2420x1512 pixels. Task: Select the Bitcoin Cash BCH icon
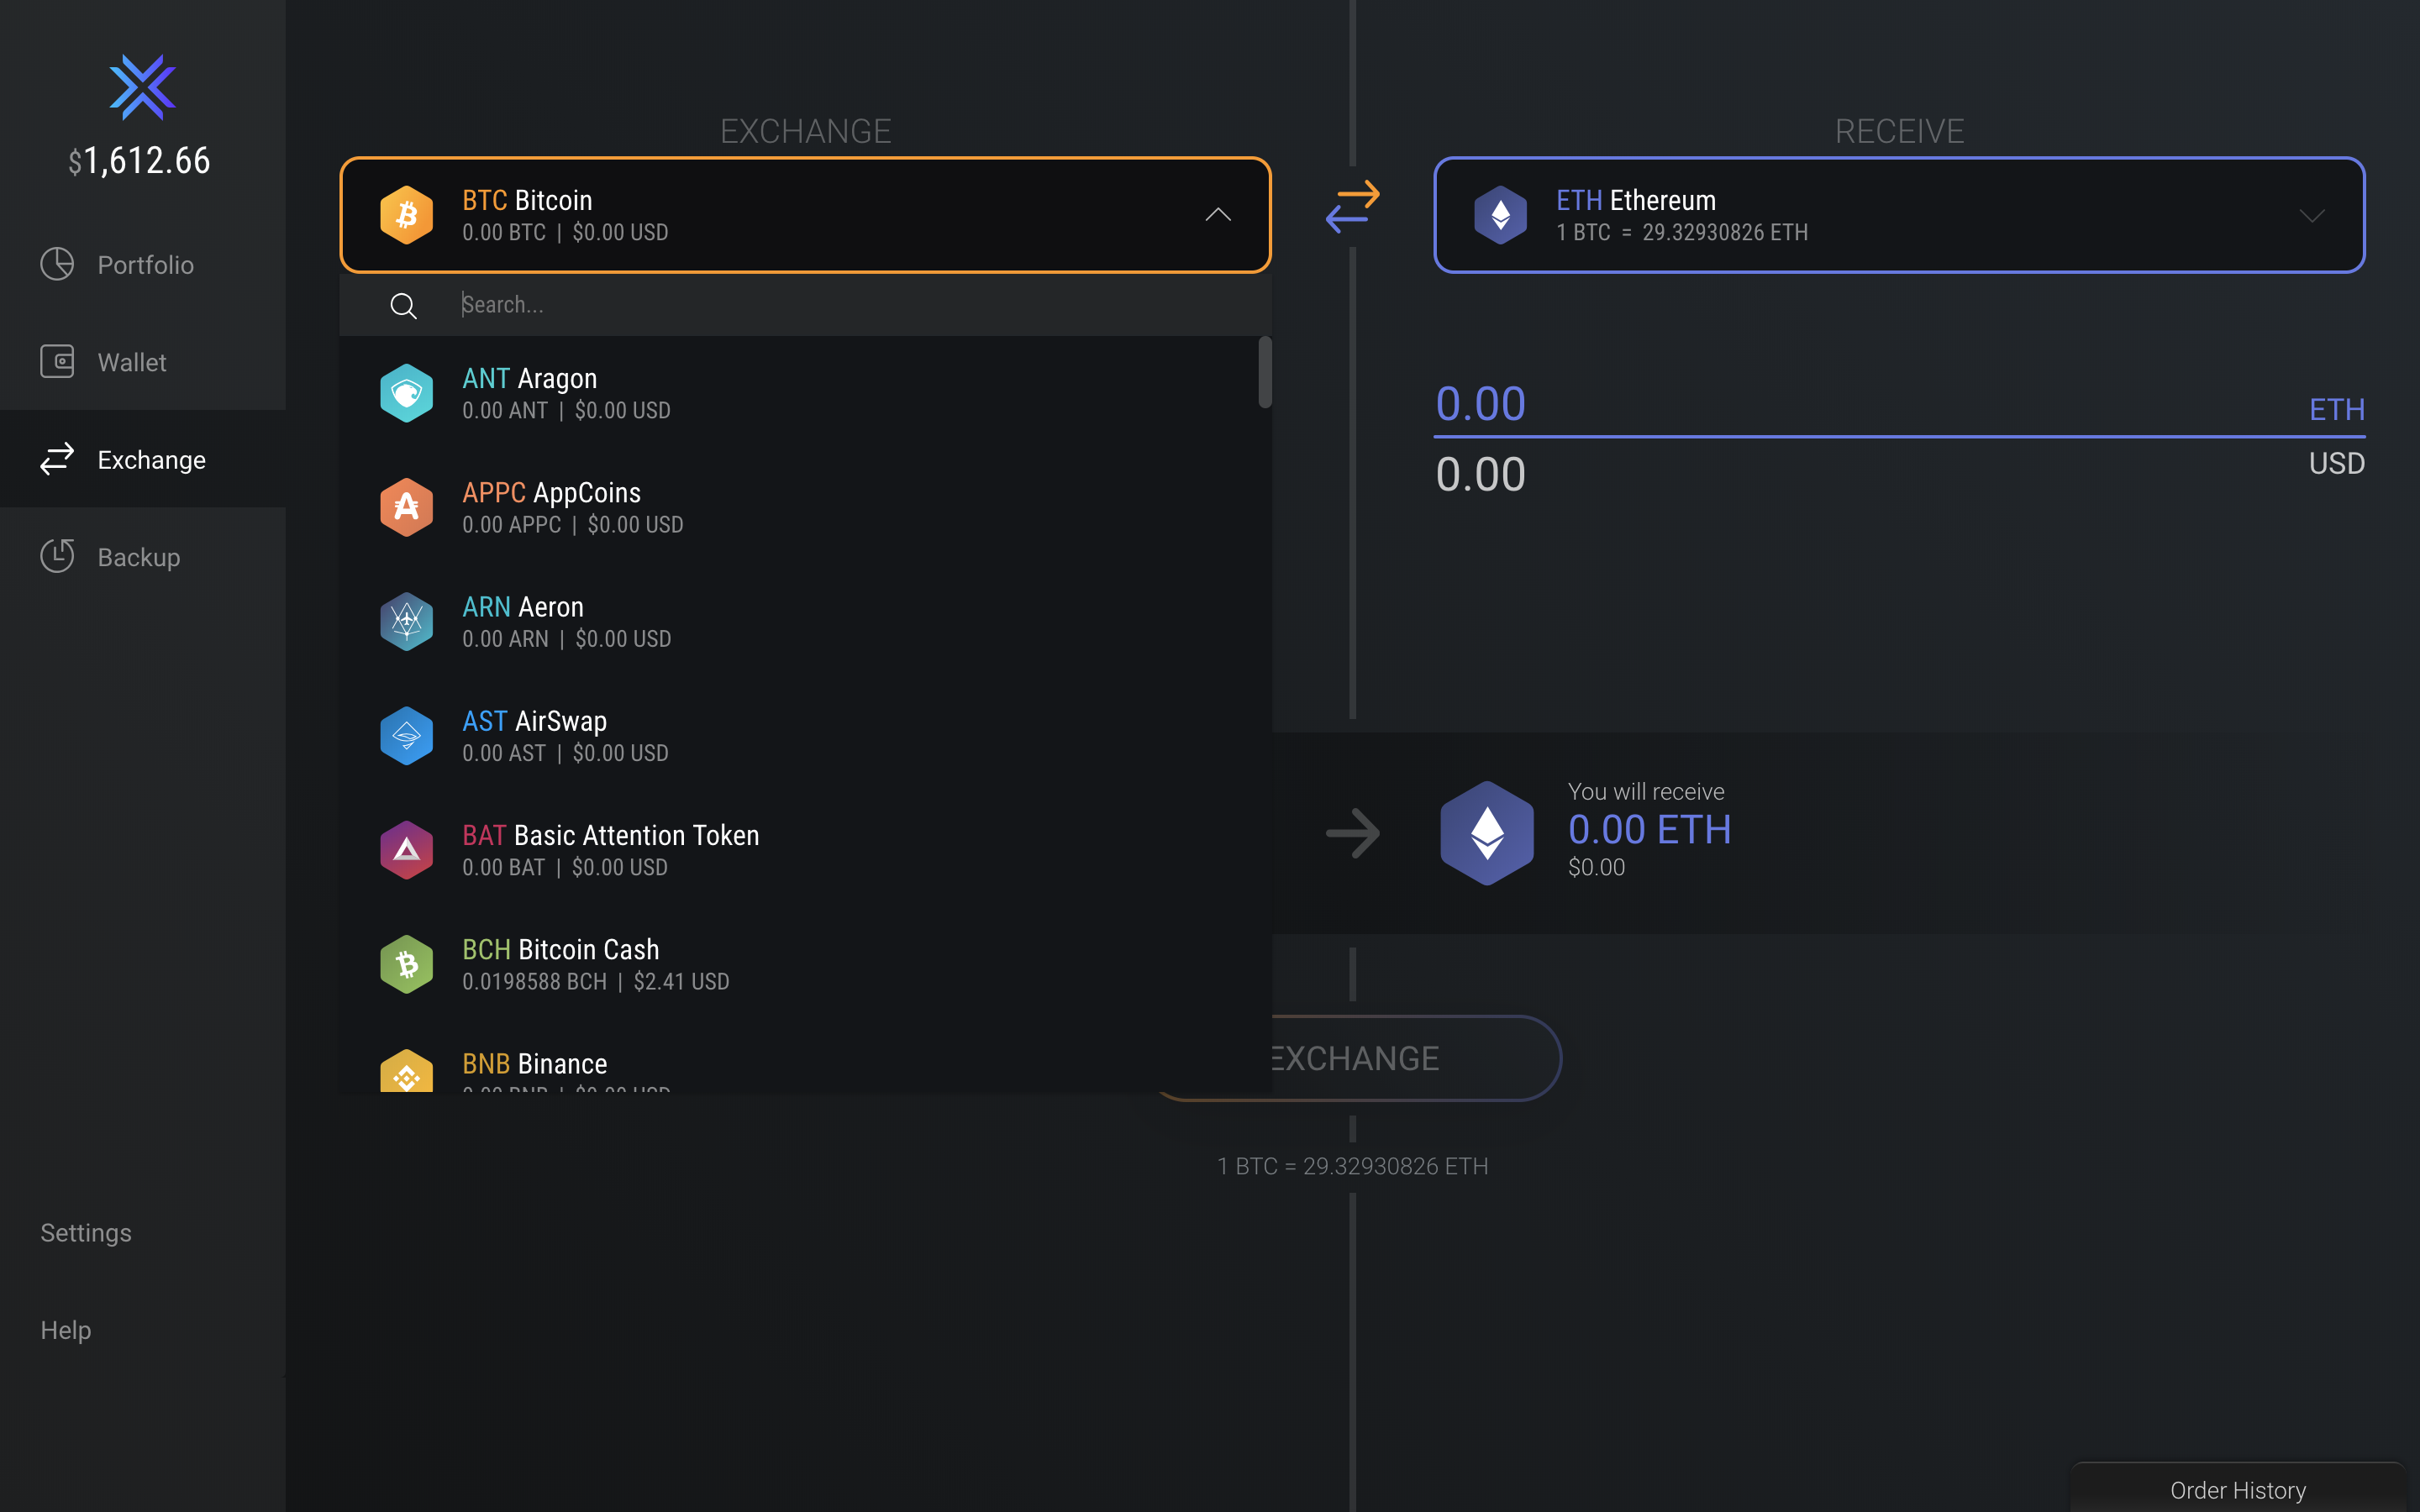pos(406,964)
